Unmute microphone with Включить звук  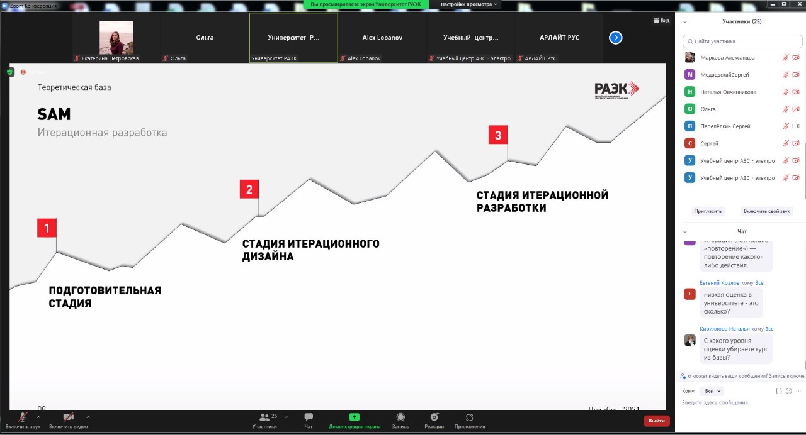[22, 417]
